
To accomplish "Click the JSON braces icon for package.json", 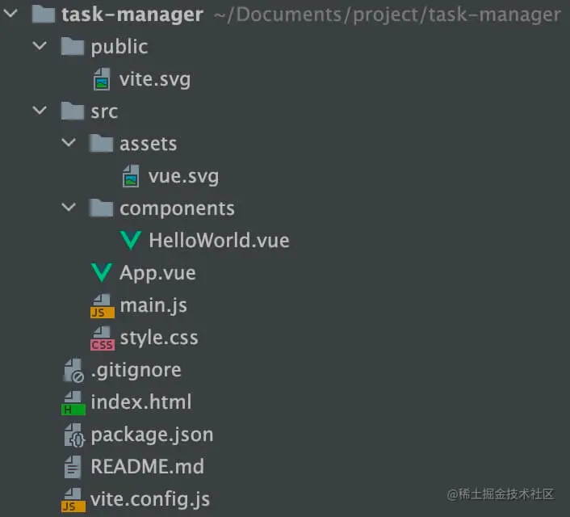I will click(74, 435).
